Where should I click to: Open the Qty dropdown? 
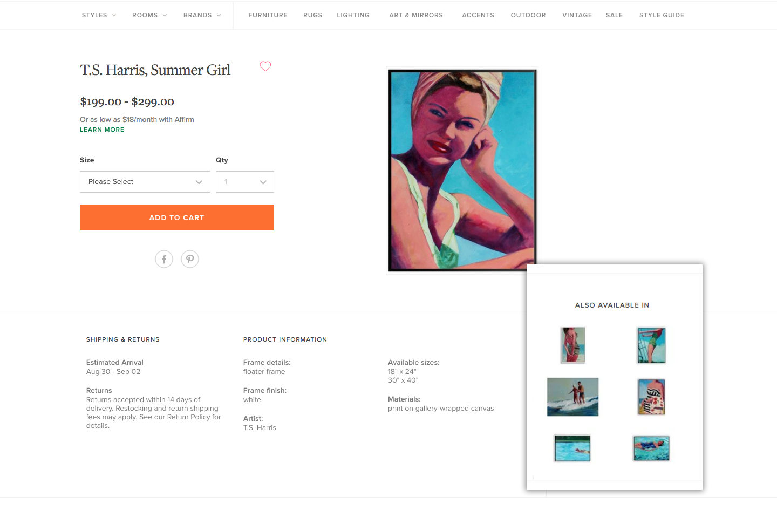(x=245, y=182)
